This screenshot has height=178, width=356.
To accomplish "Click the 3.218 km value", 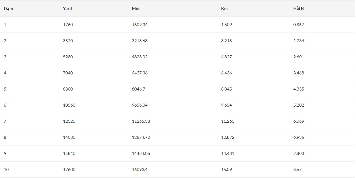I will click(x=226, y=41).
